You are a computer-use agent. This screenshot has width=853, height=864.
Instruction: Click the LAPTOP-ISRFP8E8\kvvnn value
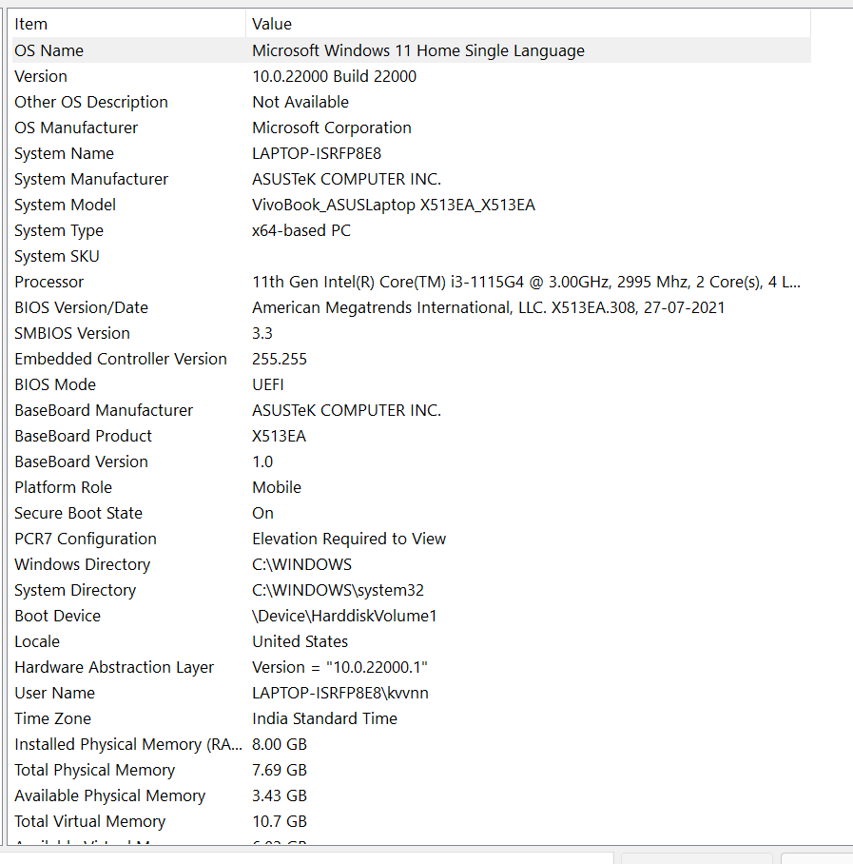pyautogui.click(x=340, y=693)
